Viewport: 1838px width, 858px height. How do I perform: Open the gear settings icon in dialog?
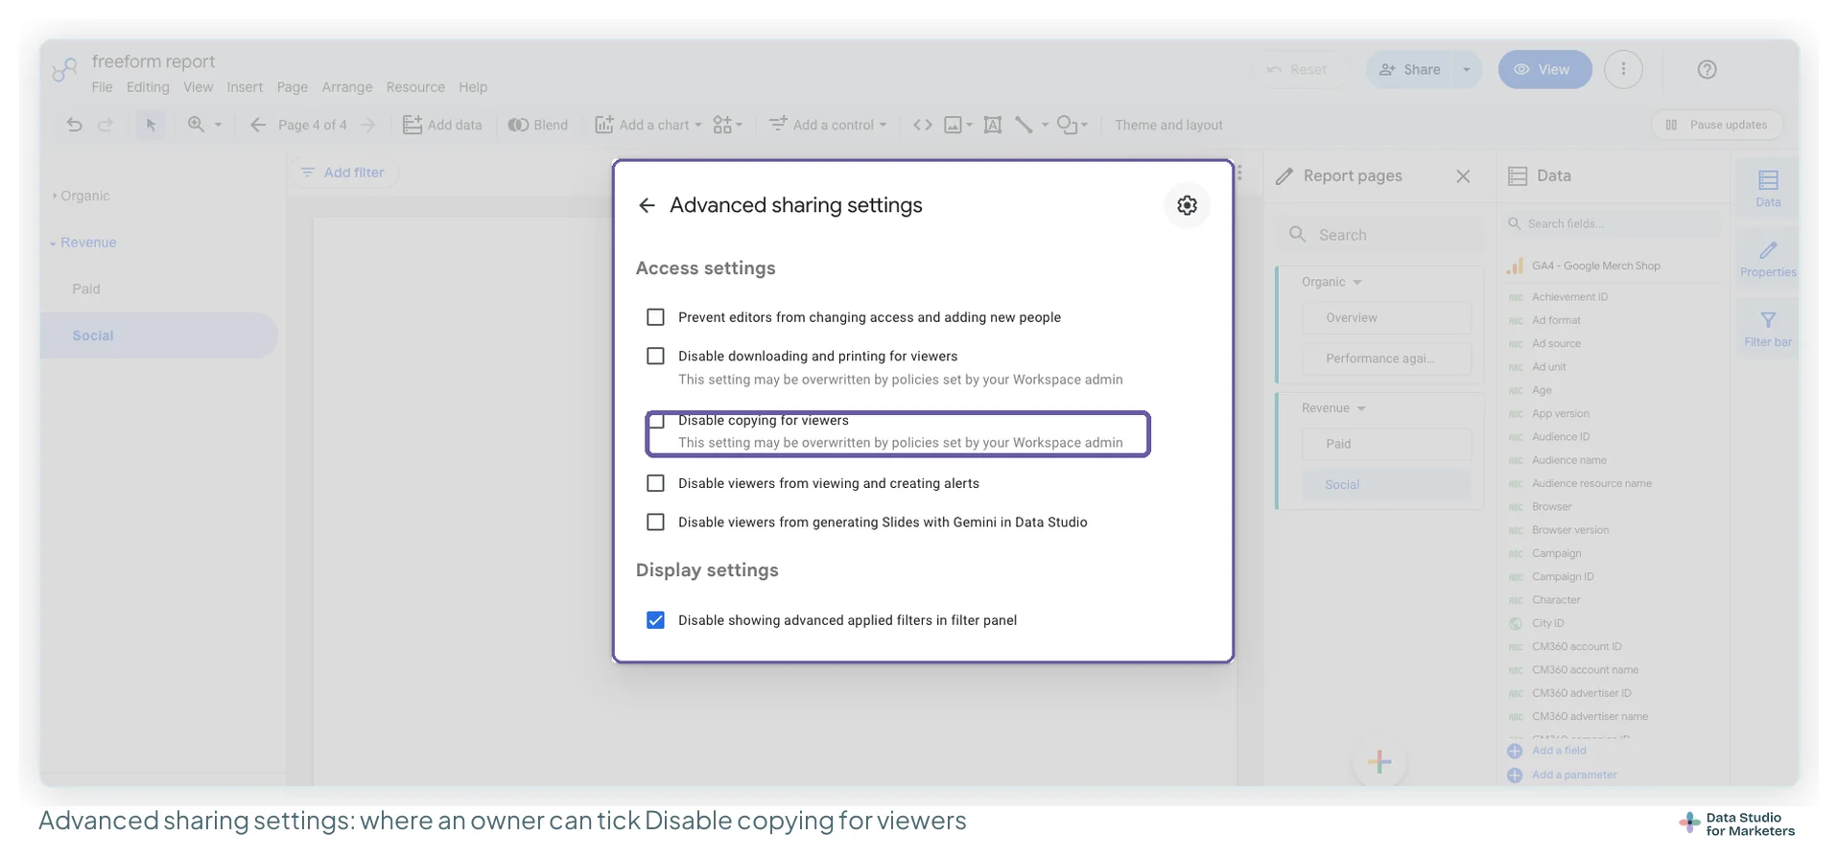coord(1187,205)
